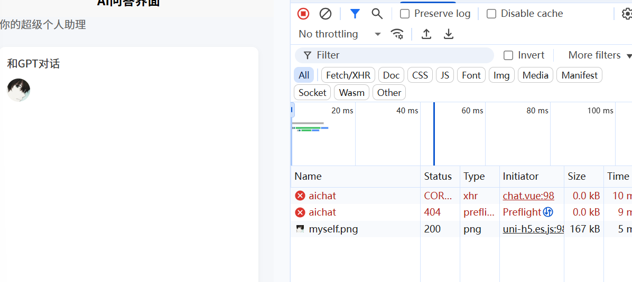
Task: Open network conditions Wi-Fi settings icon
Action: coord(397,34)
